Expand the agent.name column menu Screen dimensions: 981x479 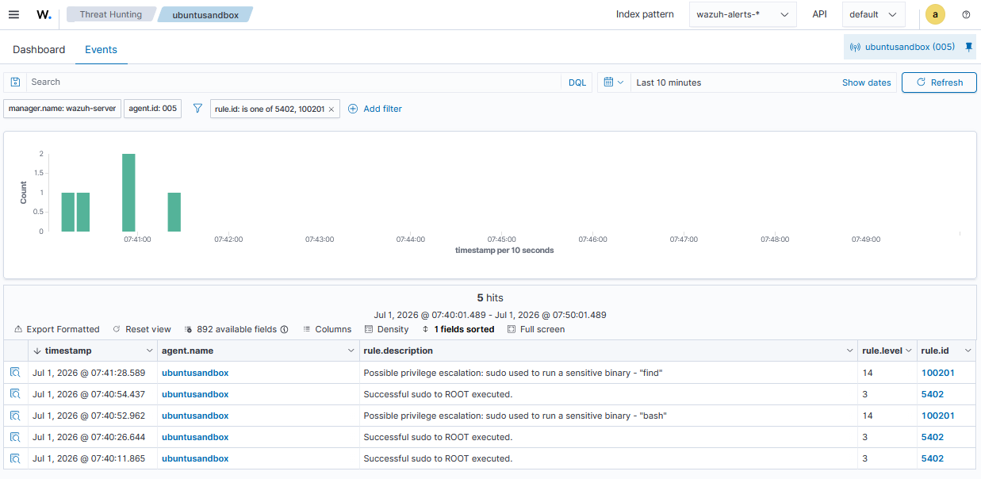[x=351, y=351]
